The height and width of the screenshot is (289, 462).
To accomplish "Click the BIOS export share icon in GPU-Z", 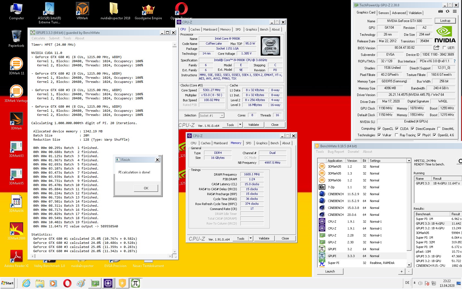I will click(436, 48).
